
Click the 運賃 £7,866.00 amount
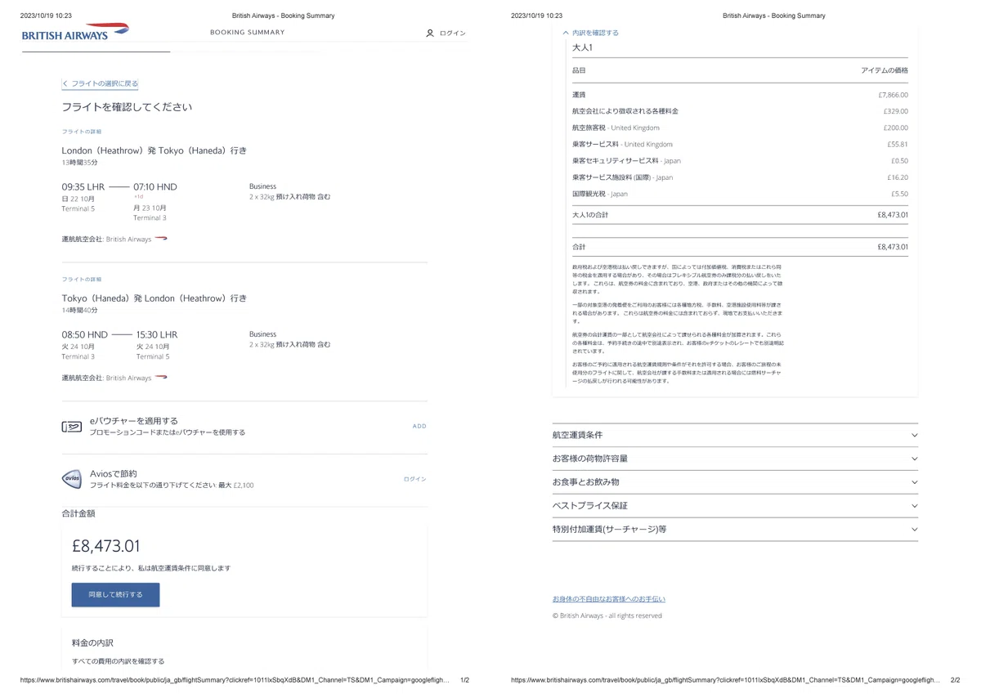pos(893,95)
